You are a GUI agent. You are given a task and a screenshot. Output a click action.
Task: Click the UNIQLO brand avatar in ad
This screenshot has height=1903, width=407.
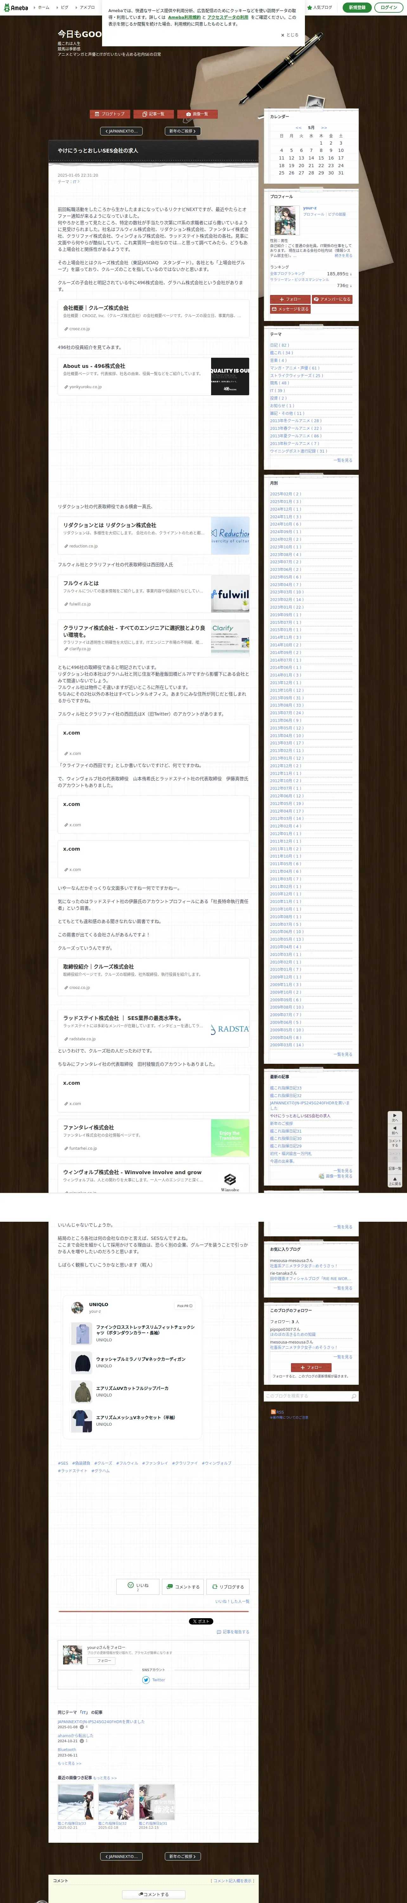(78, 1308)
